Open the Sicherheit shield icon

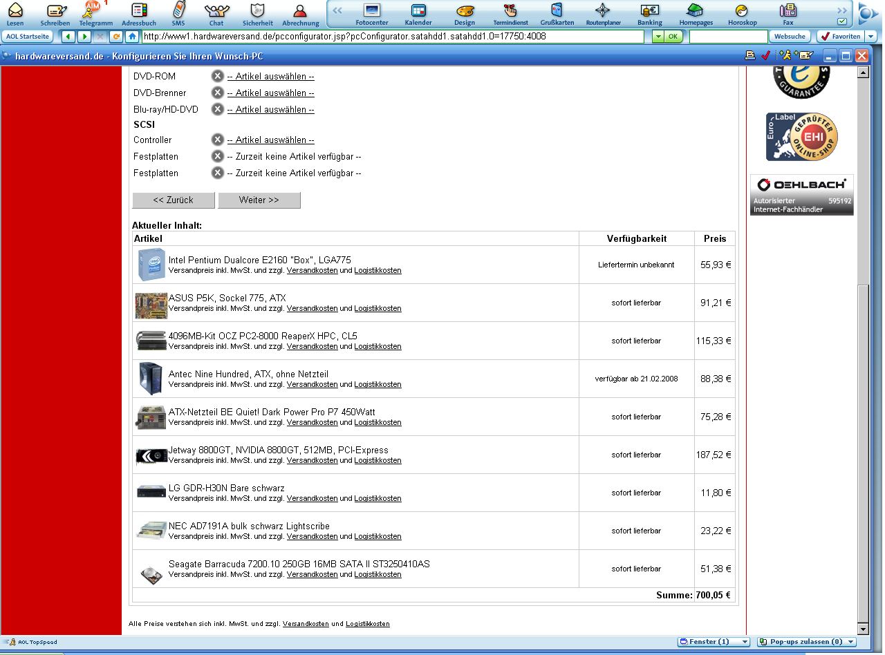click(x=258, y=13)
